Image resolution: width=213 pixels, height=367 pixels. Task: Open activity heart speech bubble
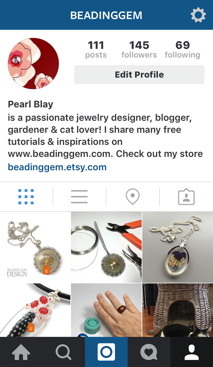[149, 352]
